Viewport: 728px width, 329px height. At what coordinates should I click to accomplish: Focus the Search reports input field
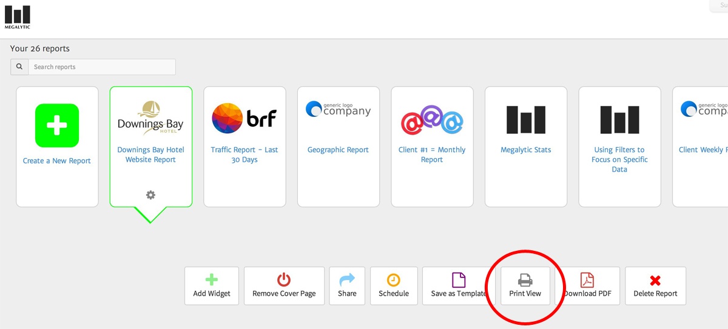tap(102, 67)
